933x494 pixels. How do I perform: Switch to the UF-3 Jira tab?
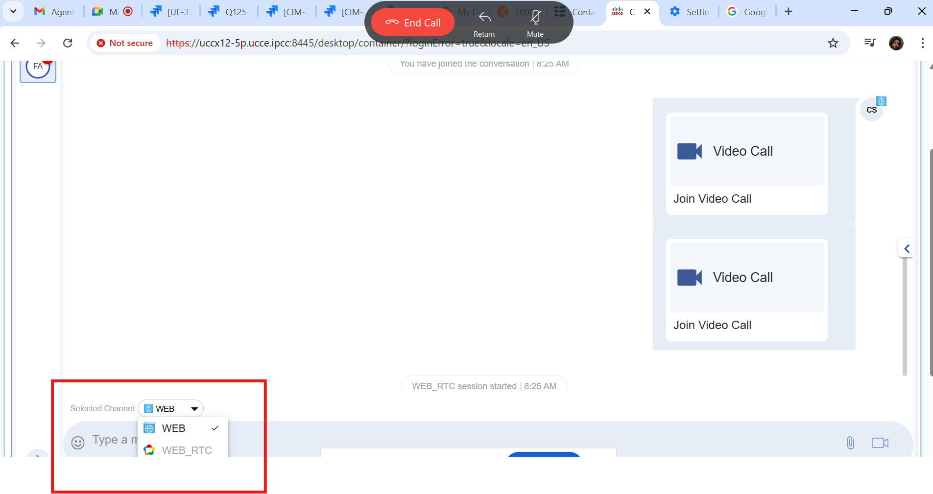pyautogui.click(x=171, y=12)
